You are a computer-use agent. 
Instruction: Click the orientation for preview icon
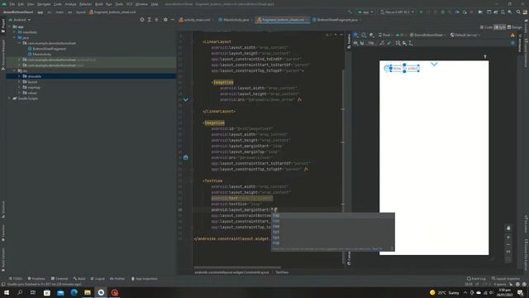click(x=364, y=35)
